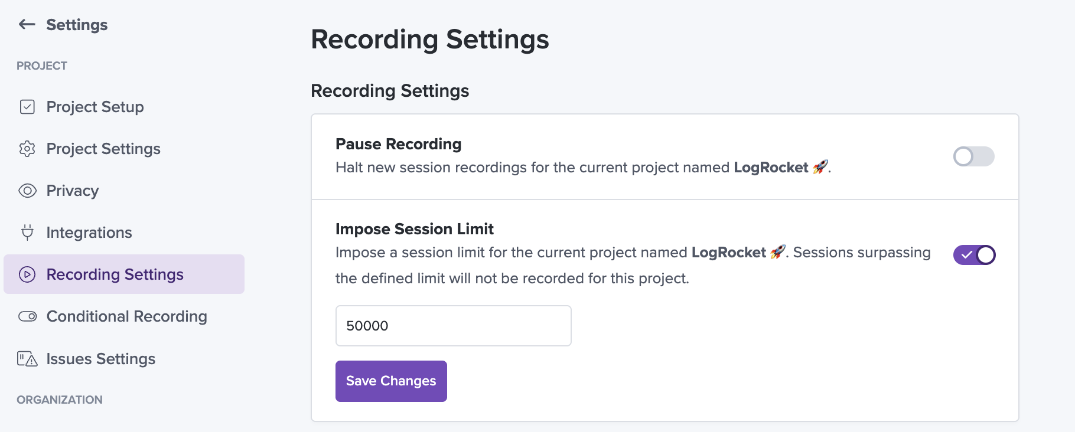This screenshot has width=1075, height=432.
Task: Open the Project Setup menu item
Action: tap(95, 107)
